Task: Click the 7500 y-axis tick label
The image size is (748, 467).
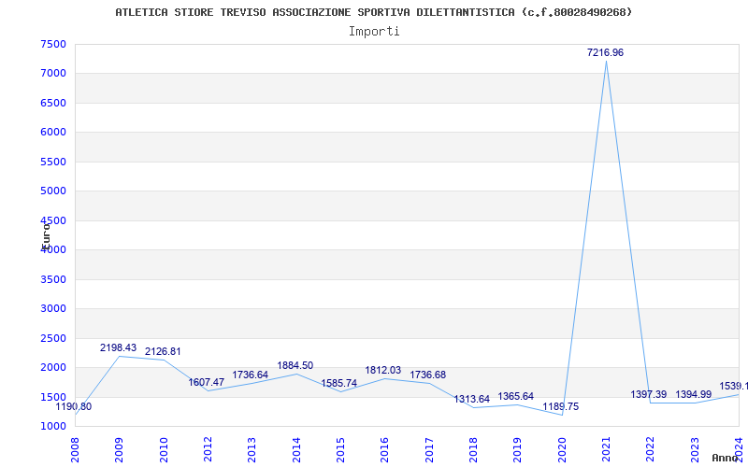Action: click(53, 44)
